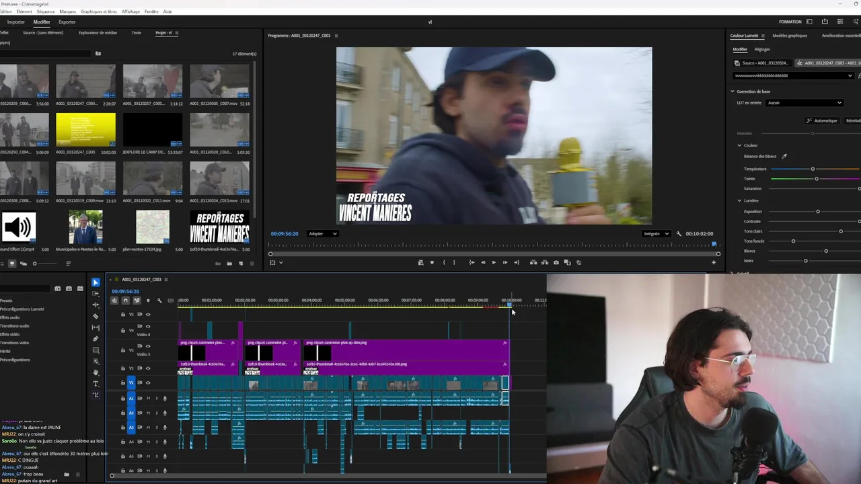Open the program monitor button editor plus
Image resolution: width=861 pixels, height=484 pixels.
[714, 263]
